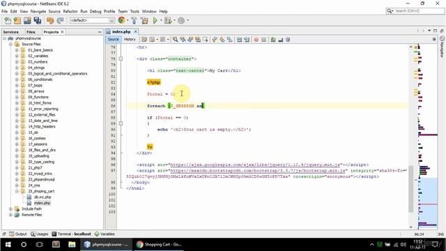Open the Usages window button
This screenshot has width=446, height=251.
coord(40,234)
